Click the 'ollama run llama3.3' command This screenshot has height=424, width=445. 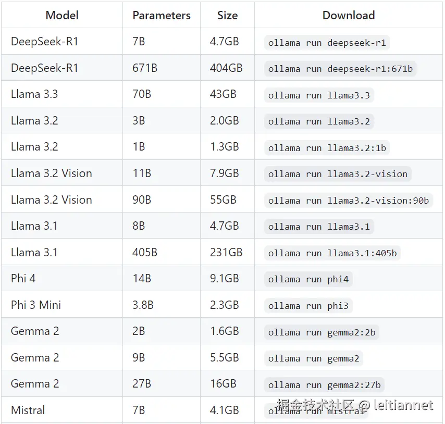[319, 95]
